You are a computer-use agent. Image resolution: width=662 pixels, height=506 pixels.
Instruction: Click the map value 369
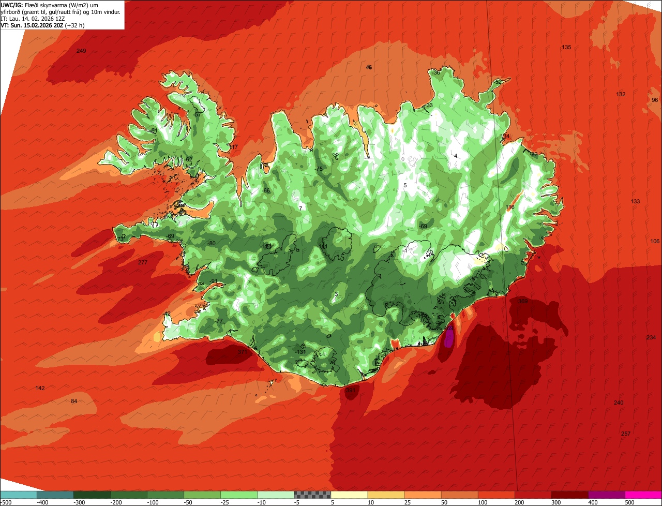(522, 301)
